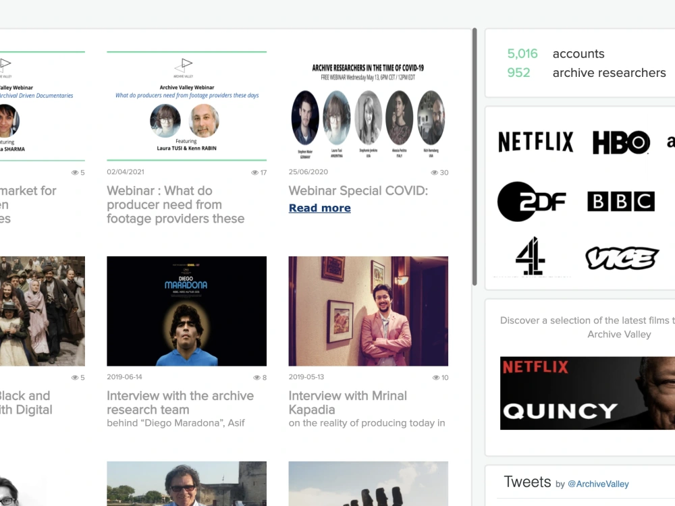Click the 5,016 accounts figure
Screen dimensions: 675x506
point(522,54)
